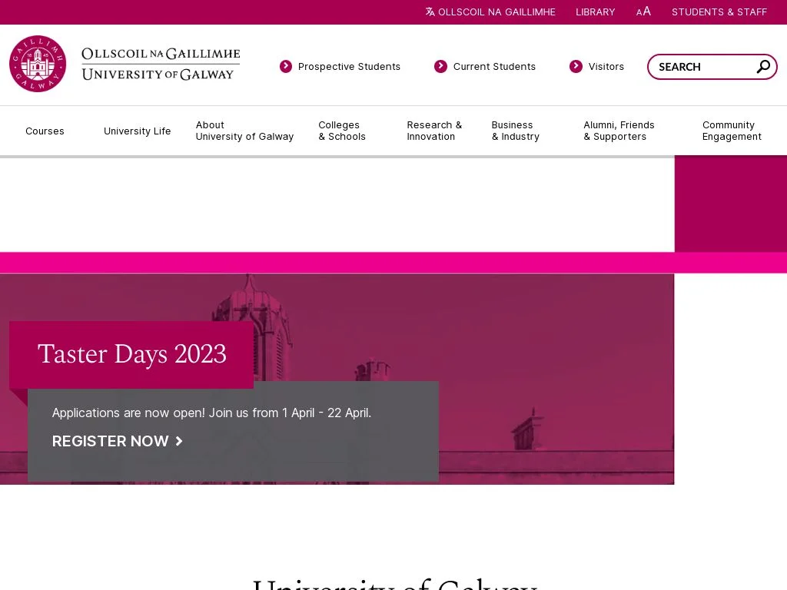
Task: Click the Prospective Students arrow icon
Action: point(286,66)
